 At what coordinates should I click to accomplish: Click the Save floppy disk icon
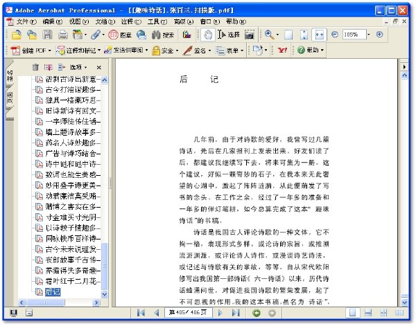point(48,35)
